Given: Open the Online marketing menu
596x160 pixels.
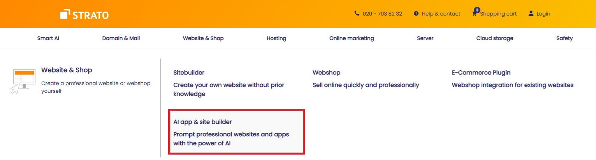Looking at the screenshot, I should [352, 38].
